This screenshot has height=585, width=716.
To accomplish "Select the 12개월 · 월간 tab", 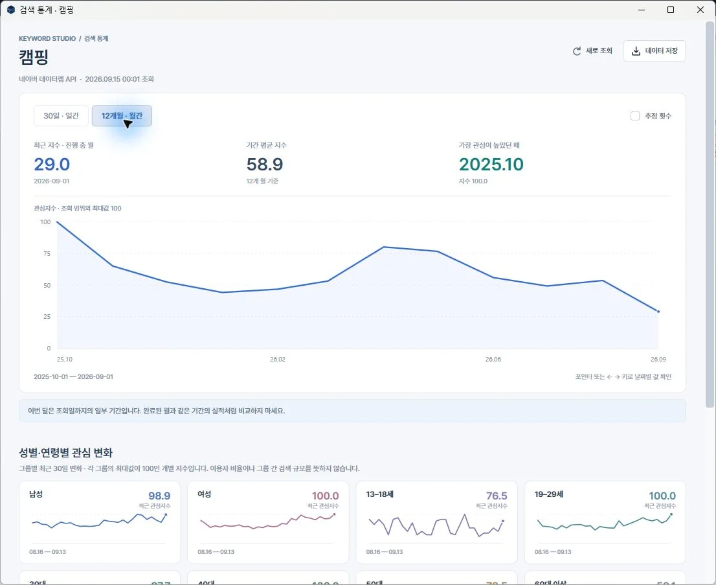I will coord(122,116).
